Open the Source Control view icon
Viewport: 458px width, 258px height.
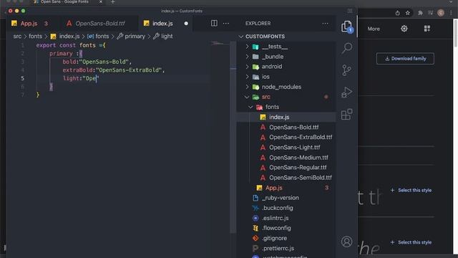[x=346, y=70]
